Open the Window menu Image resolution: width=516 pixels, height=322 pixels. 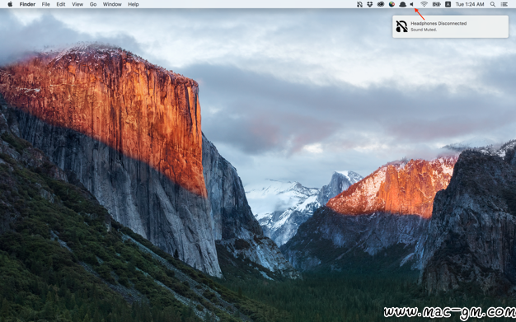112,4
